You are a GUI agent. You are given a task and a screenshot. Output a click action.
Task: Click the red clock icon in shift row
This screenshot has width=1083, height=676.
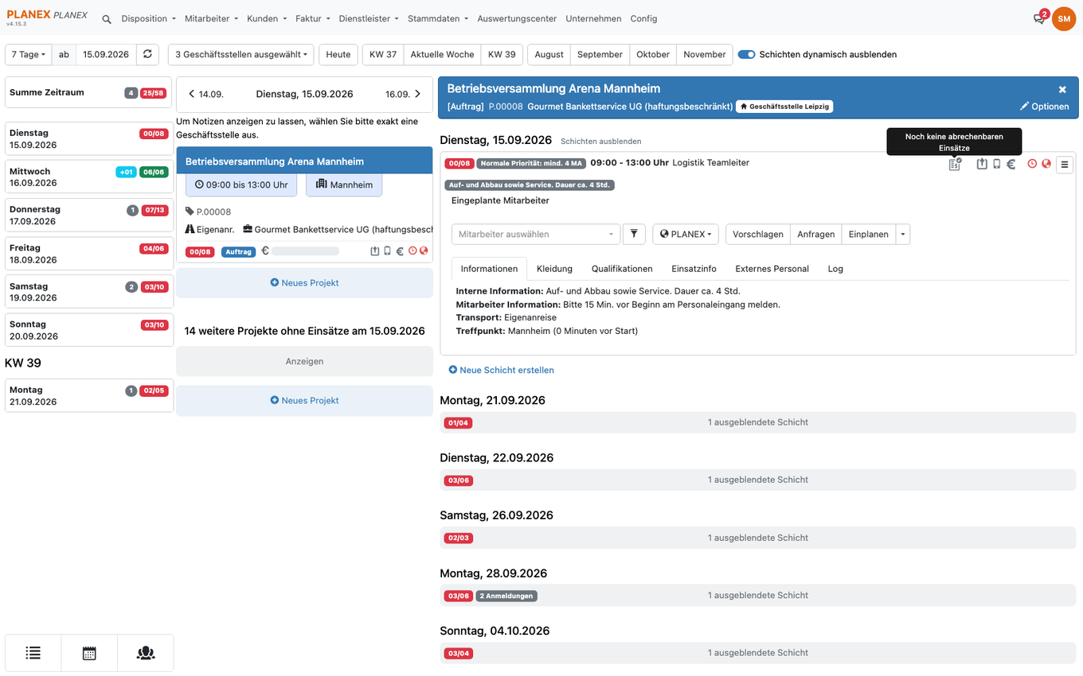(x=1032, y=164)
